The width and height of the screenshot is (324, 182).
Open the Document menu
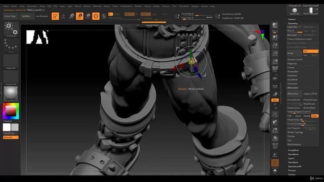32,6
